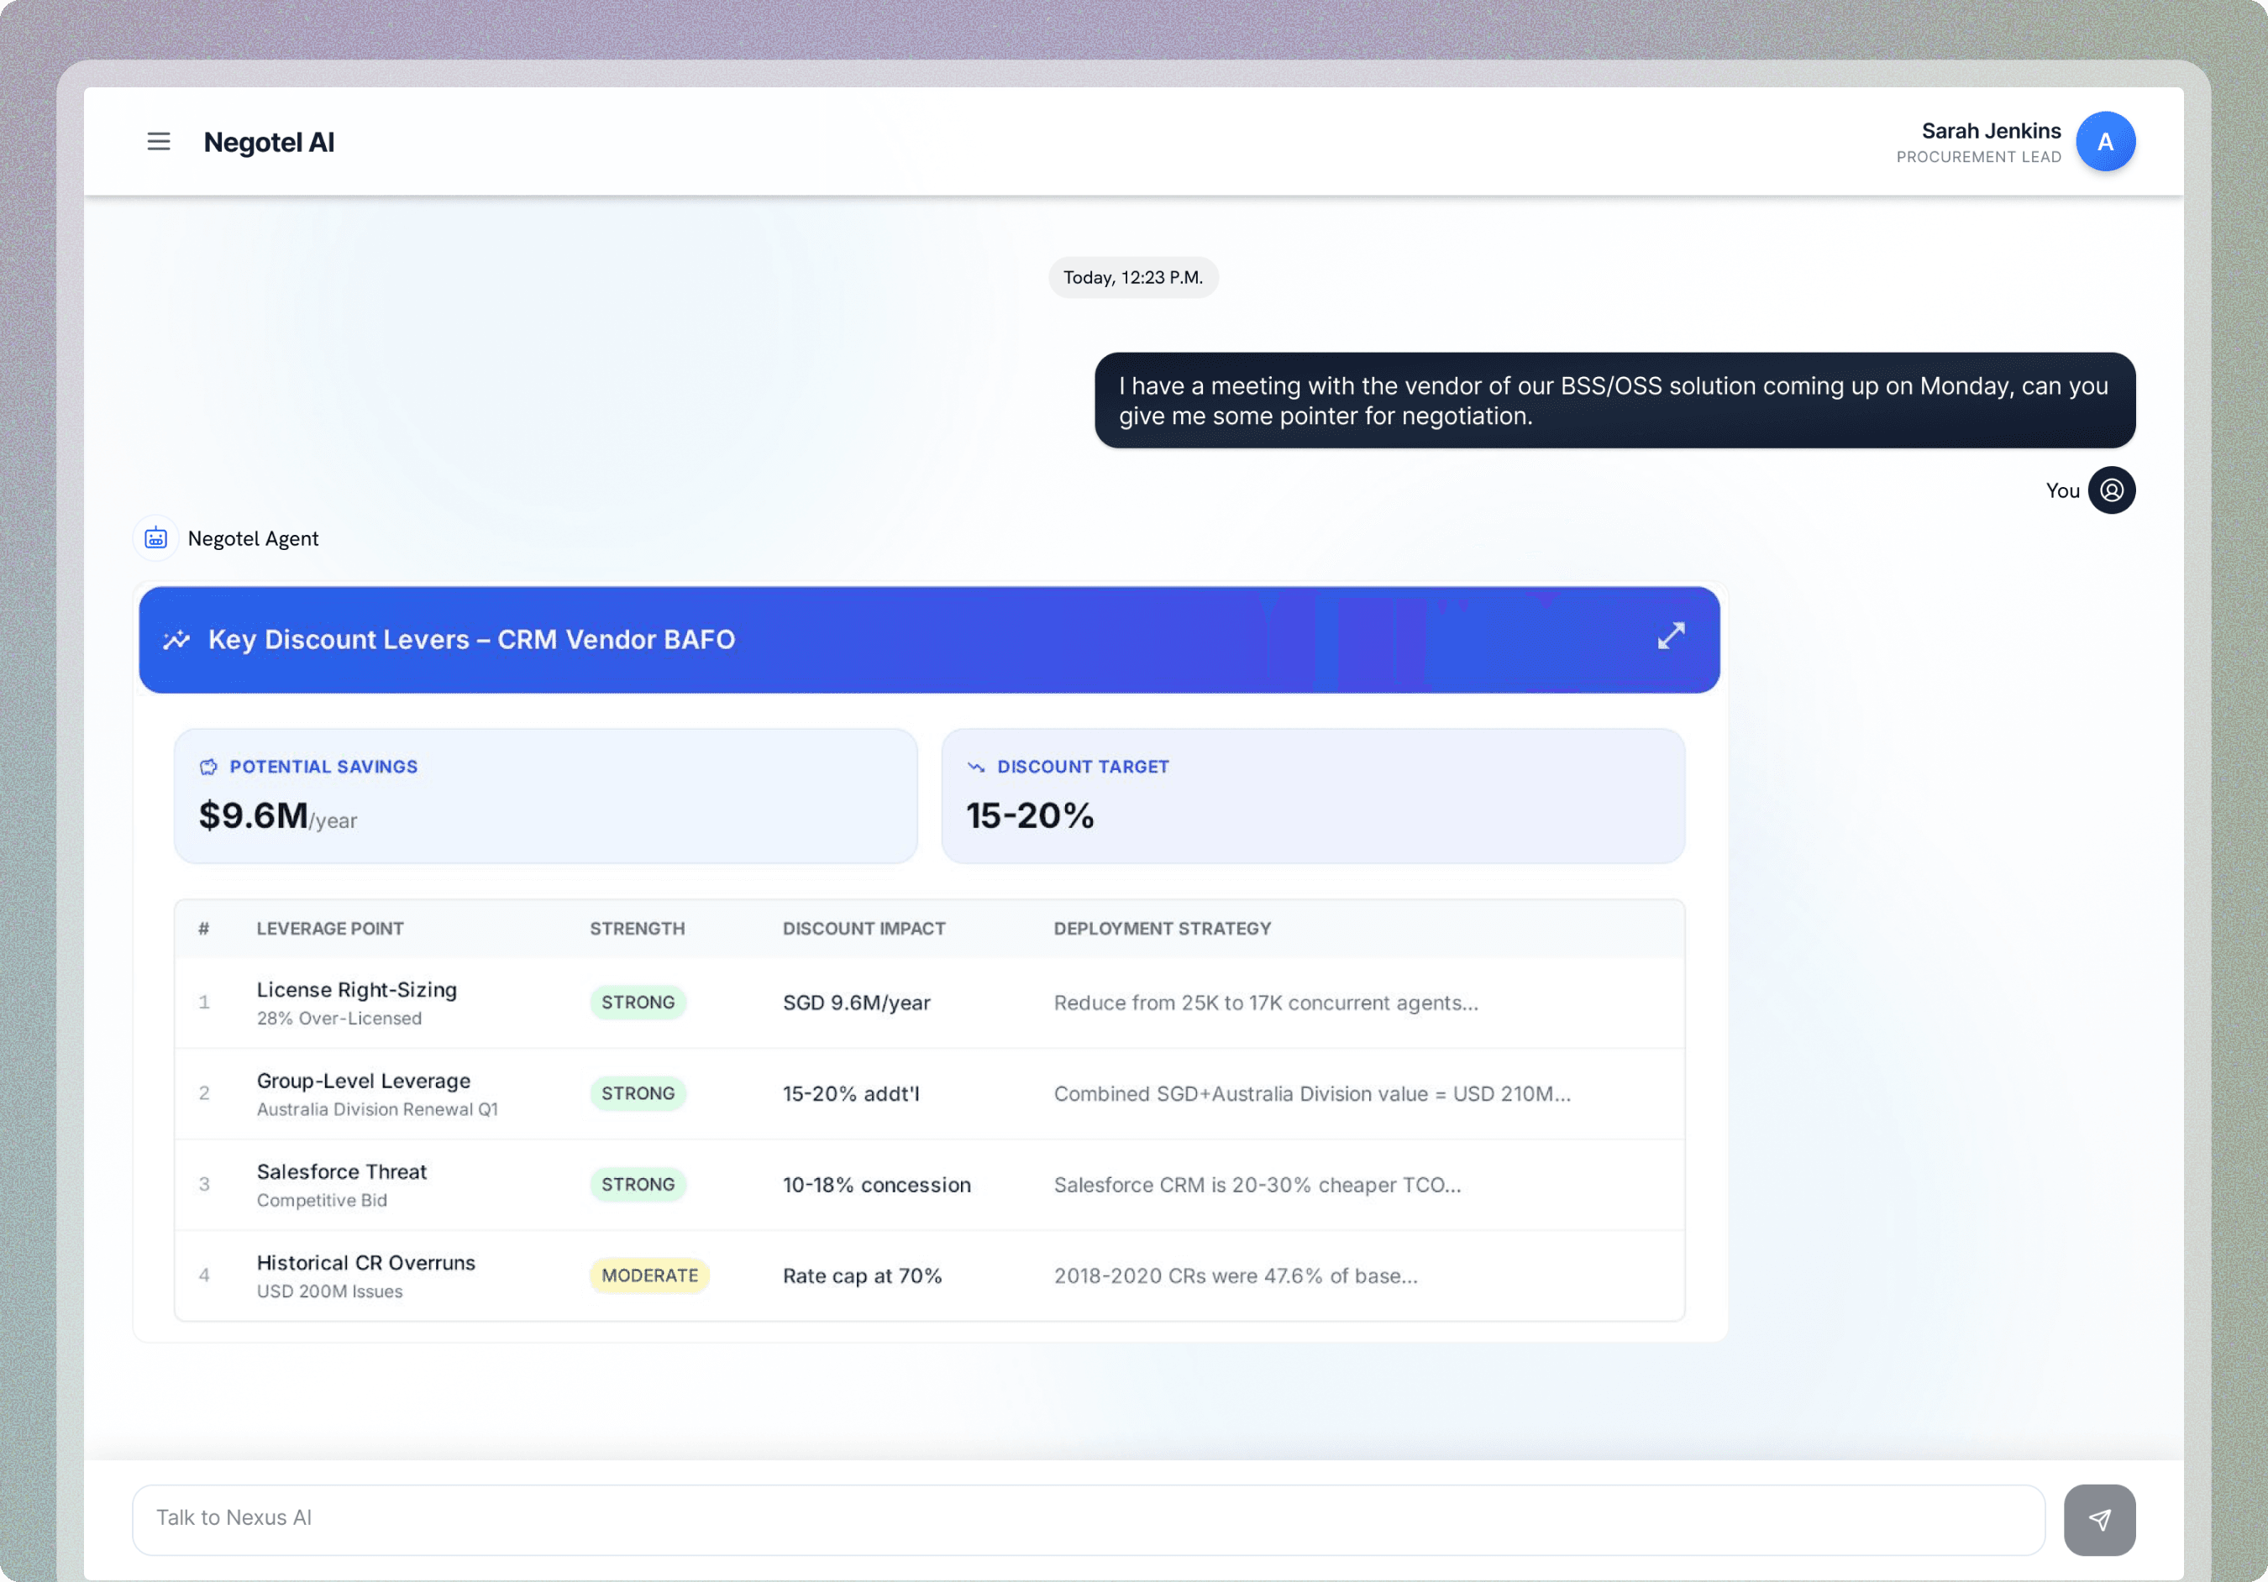Click the 15-20% Discount Target card
This screenshot has width=2268, height=1582.
(1313, 796)
